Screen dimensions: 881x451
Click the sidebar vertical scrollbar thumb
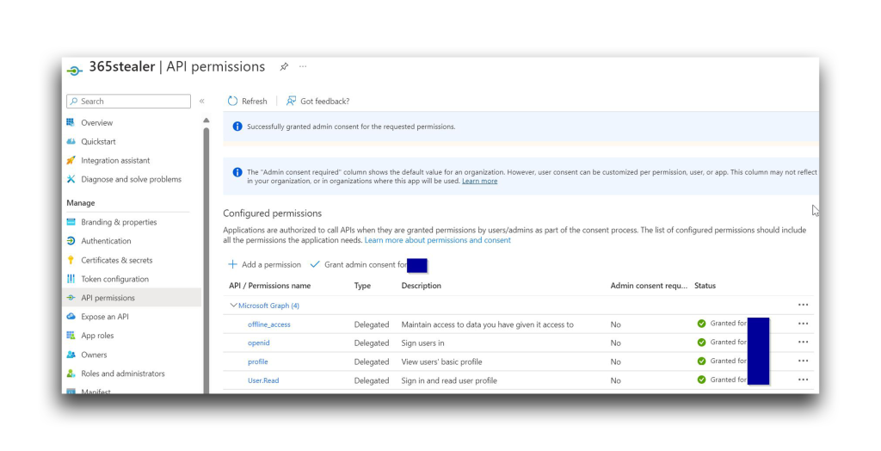(206, 259)
